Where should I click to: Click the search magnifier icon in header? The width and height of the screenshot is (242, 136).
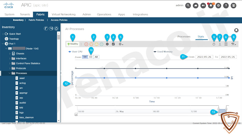[x=188, y=6]
